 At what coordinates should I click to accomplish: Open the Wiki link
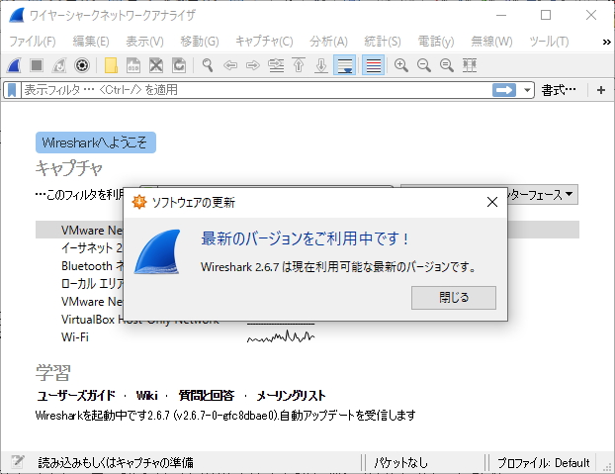(x=146, y=395)
